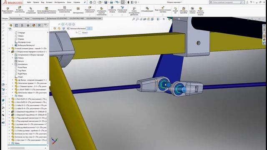Open the Правка menu
The width and height of the screenshot is (267, 150).
(36, 2)
